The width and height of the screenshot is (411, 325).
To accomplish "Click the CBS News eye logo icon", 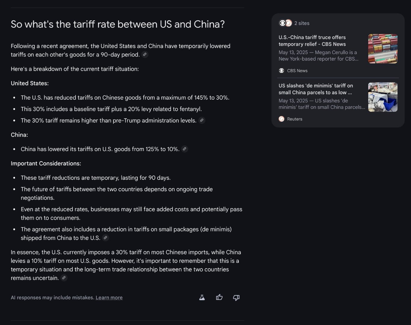I will click(x=282, y=71).
